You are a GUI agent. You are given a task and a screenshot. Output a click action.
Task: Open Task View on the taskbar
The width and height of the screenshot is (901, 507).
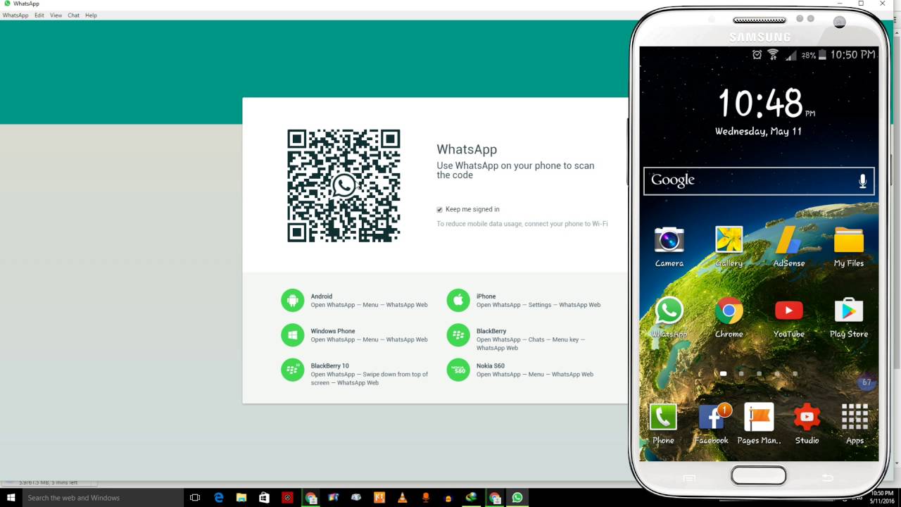(195, 498)
